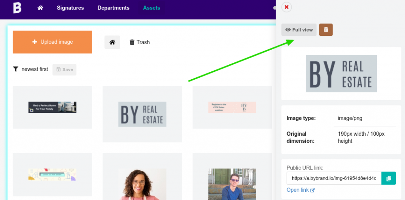Viewport: 405px width, 200px height.
Task: Select the BY Real Estate logo thumbnail
Action: point(142,114)
